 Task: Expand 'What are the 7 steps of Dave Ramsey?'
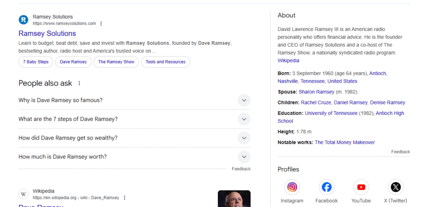tap(135, 119)
